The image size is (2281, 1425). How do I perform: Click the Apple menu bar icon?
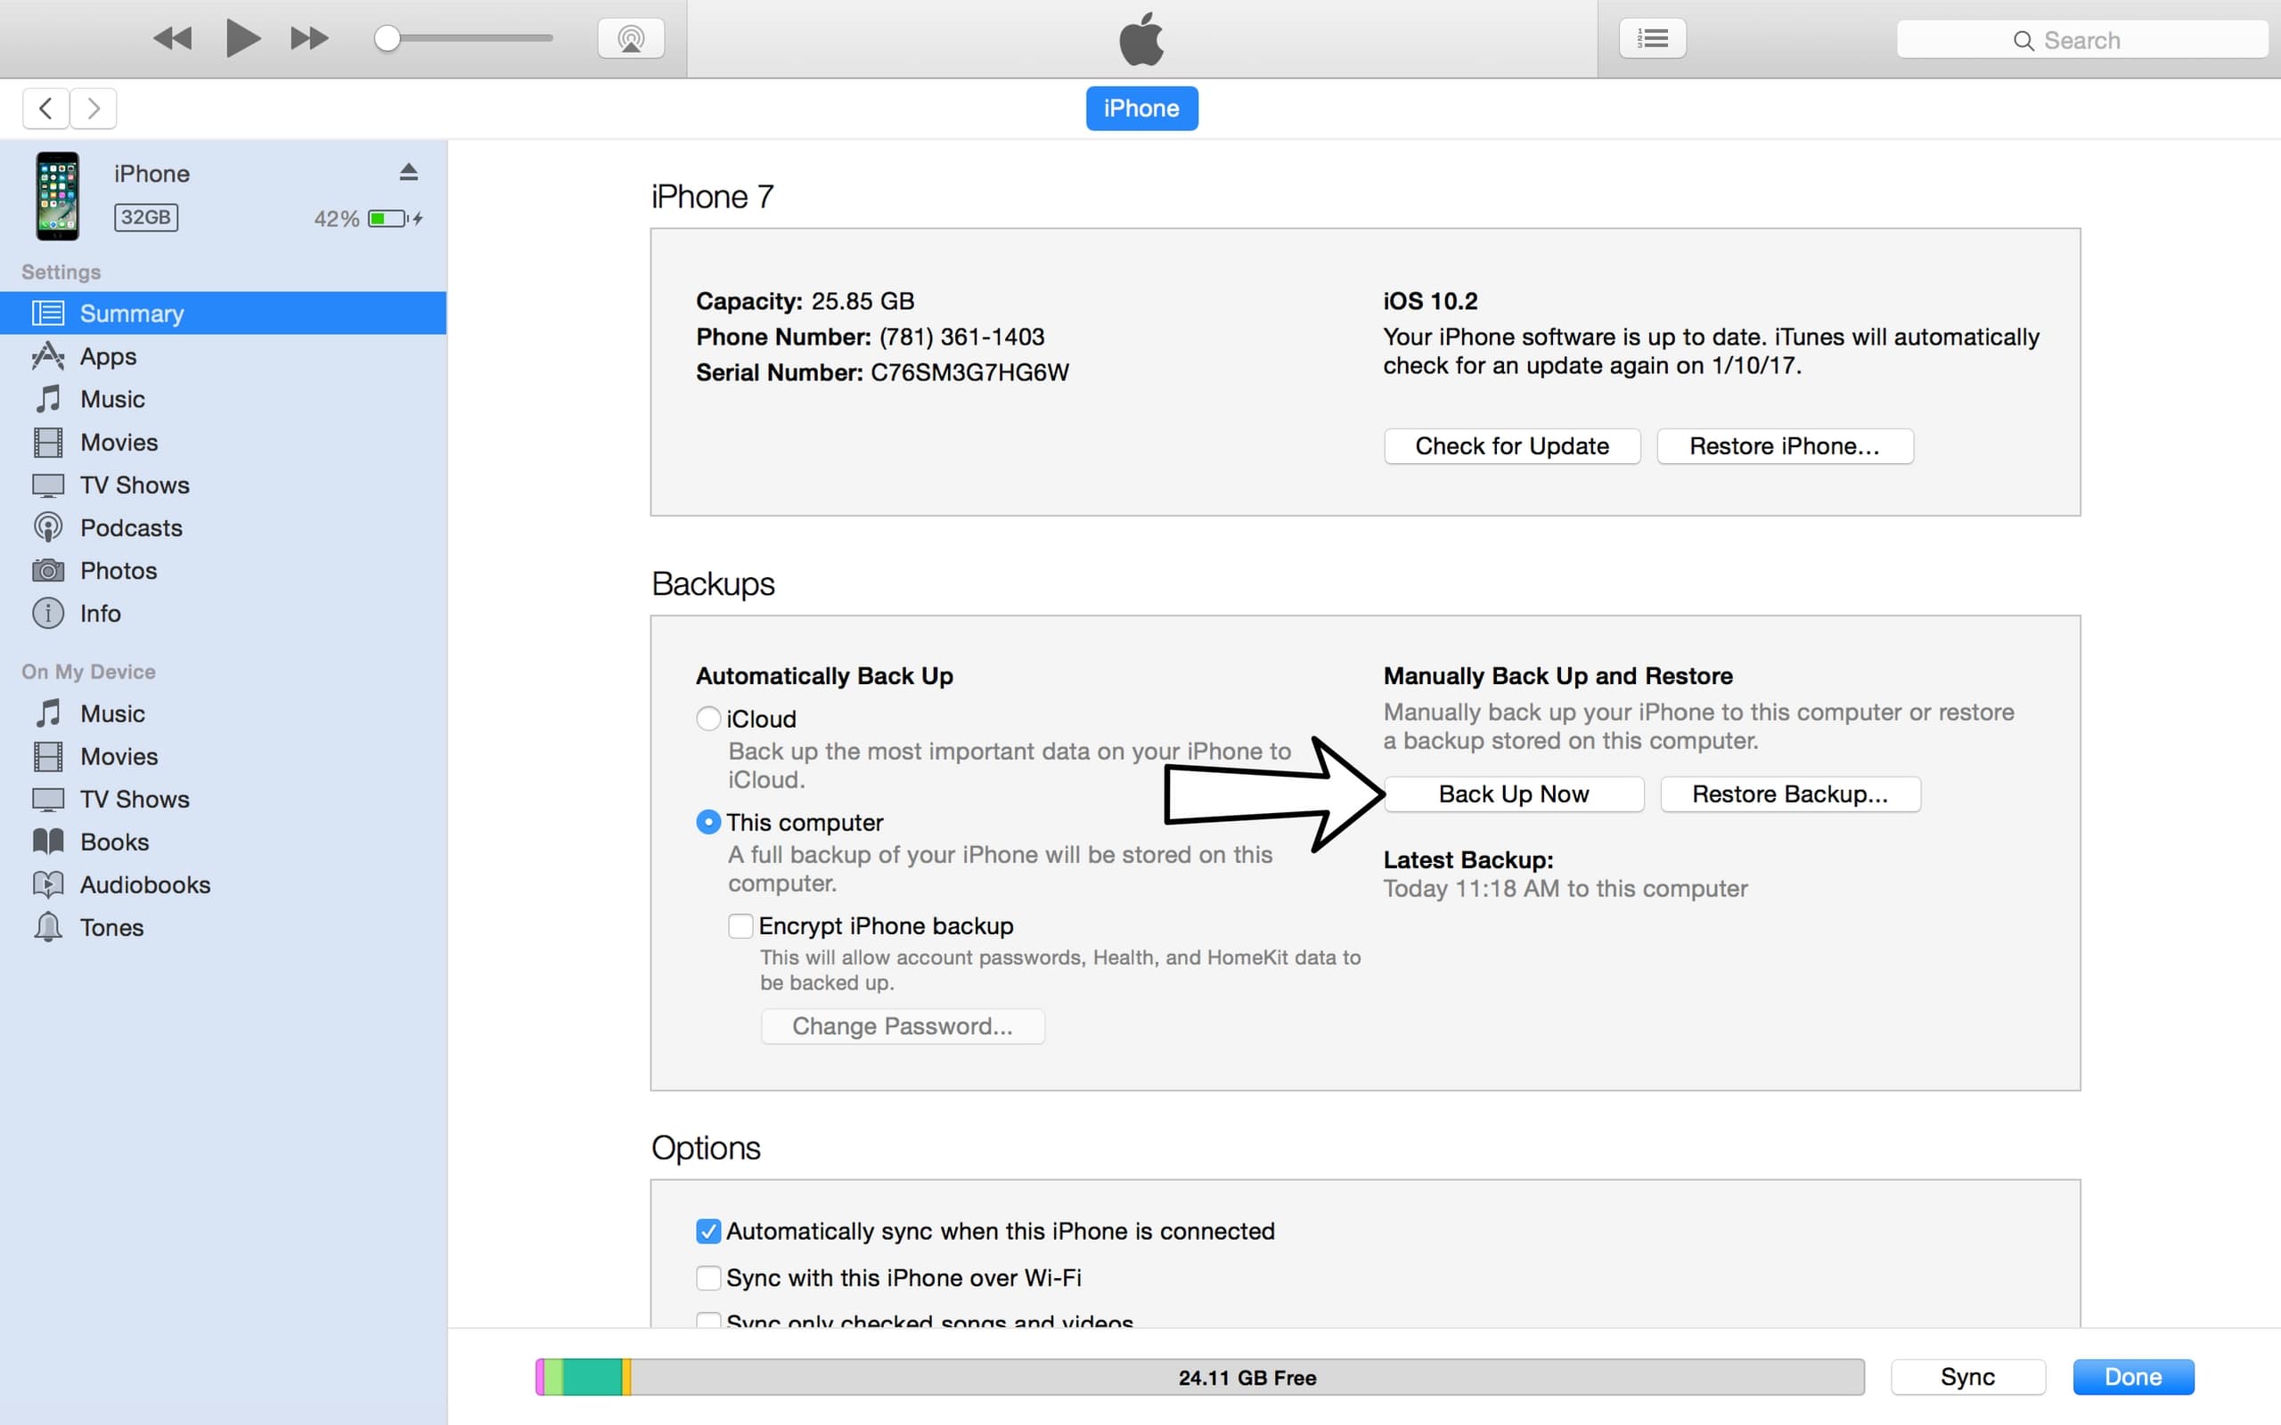[x=1140, y=37]
